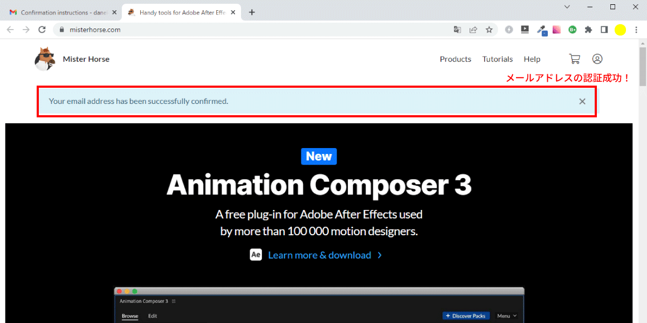647x323 pixels.
Task: Open the tab search chevron
Action: click(x=567, y=6)
